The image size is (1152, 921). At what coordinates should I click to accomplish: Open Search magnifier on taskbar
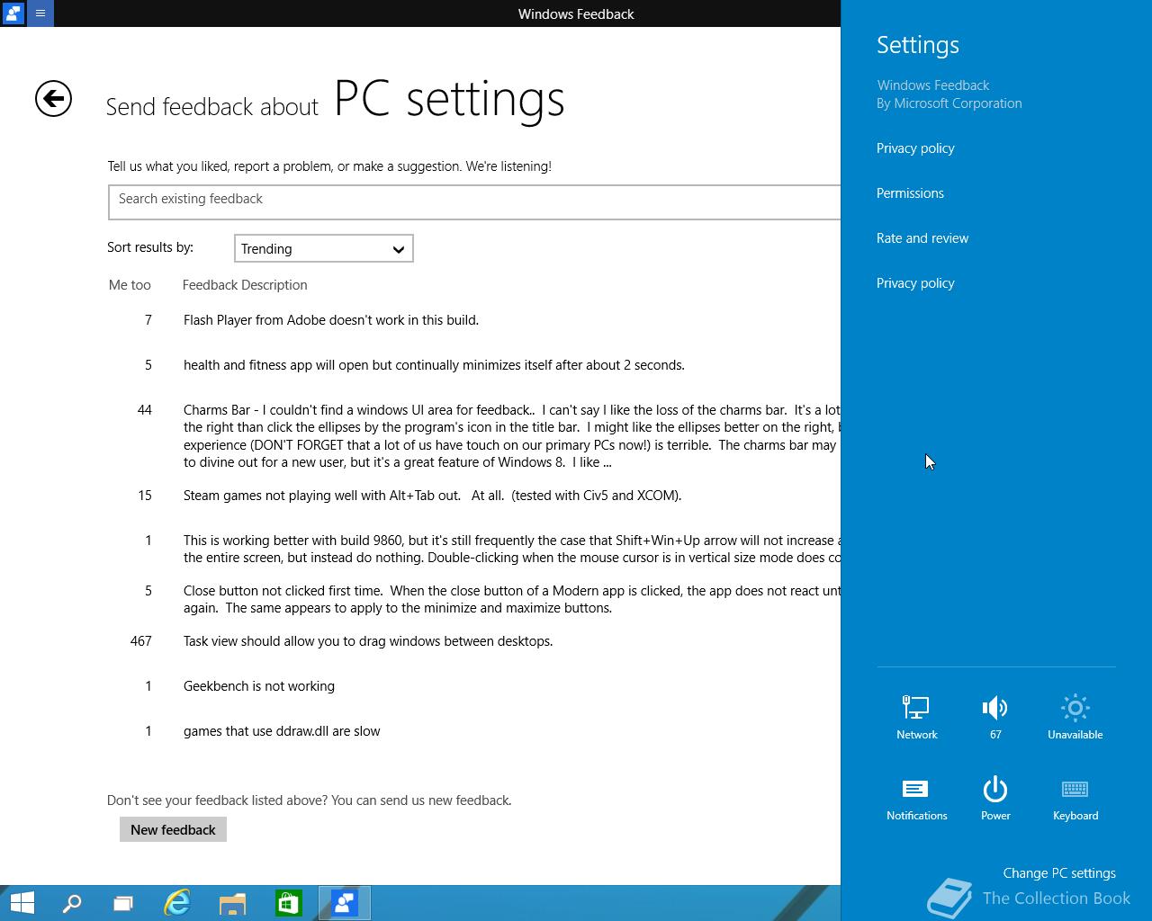71,903
